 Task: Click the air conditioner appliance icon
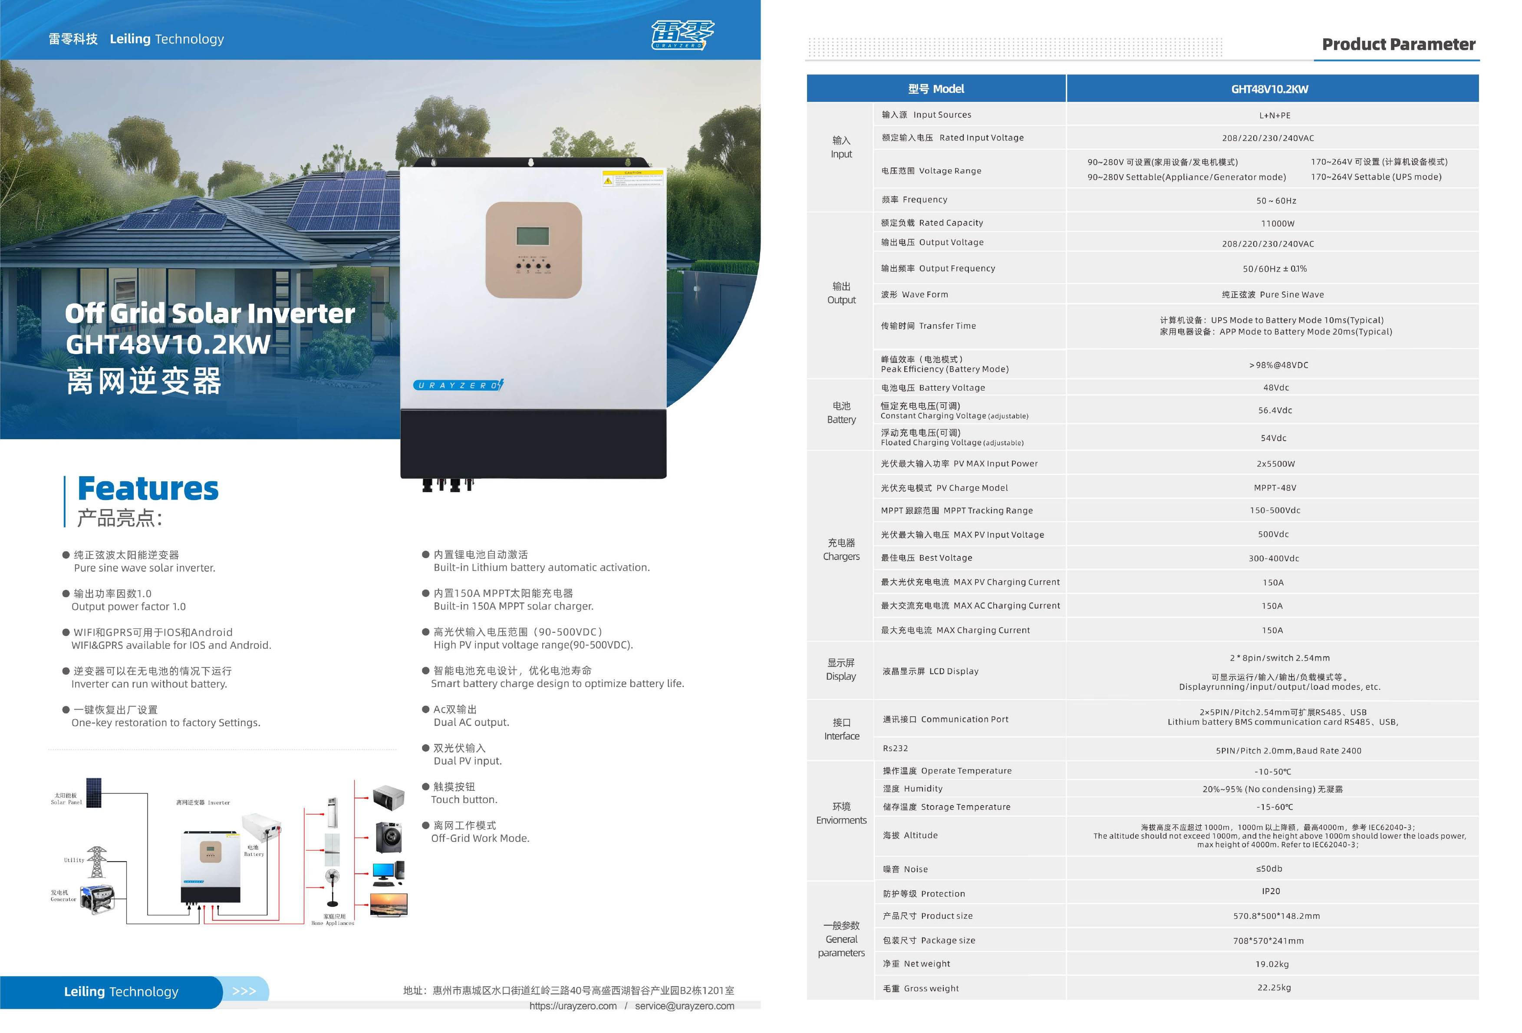pos(333,813)
